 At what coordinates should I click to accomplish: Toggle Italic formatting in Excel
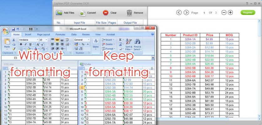(26, 44)
